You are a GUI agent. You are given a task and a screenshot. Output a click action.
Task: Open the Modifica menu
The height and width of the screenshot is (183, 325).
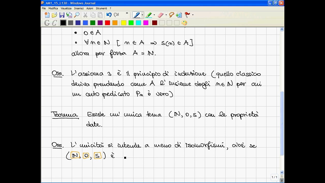pos(53,8)
